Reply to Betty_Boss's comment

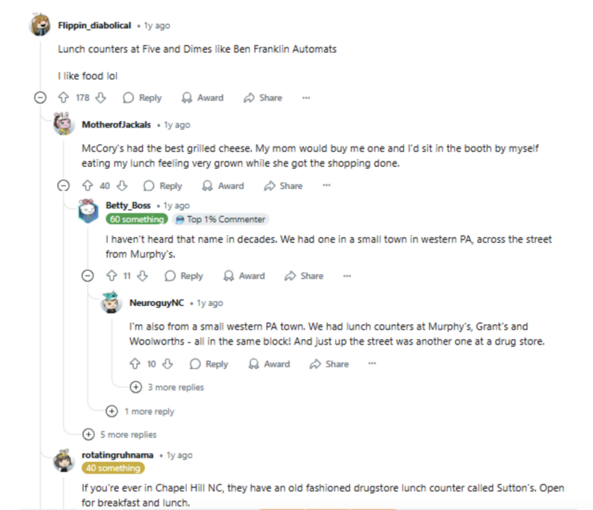pos(184,276)
